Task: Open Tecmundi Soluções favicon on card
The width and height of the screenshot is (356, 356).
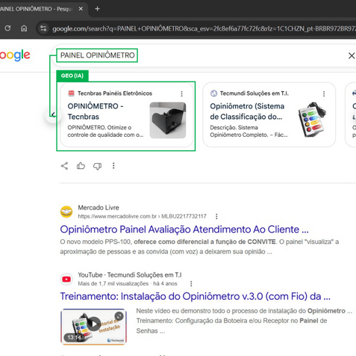Action: point(213,93)
